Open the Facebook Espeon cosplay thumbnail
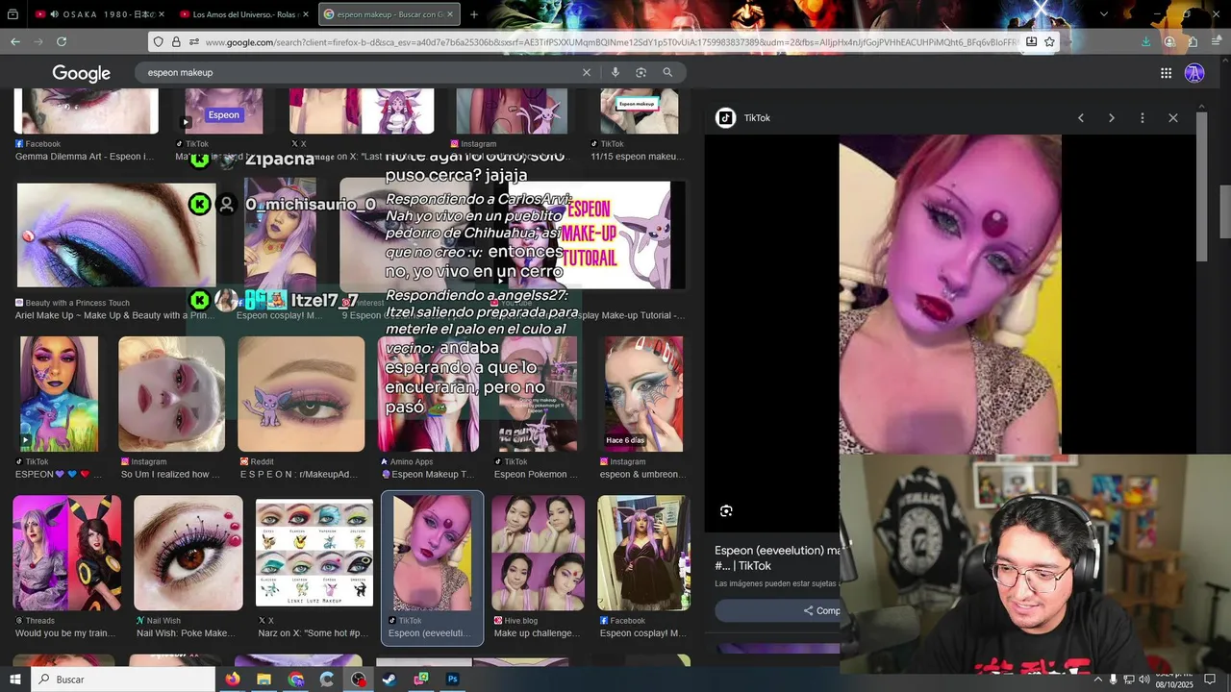Viewport: 1231px width, 692px height. (643, 553)
